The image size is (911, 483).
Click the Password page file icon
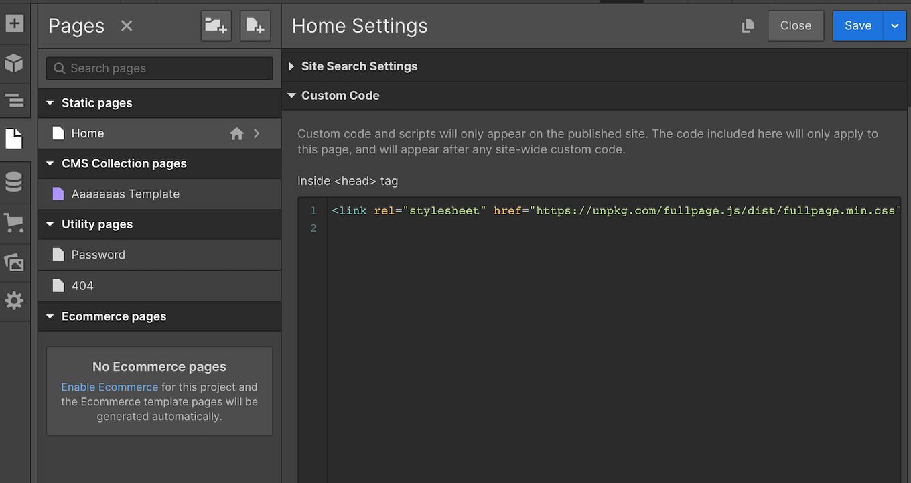[58, 255]
